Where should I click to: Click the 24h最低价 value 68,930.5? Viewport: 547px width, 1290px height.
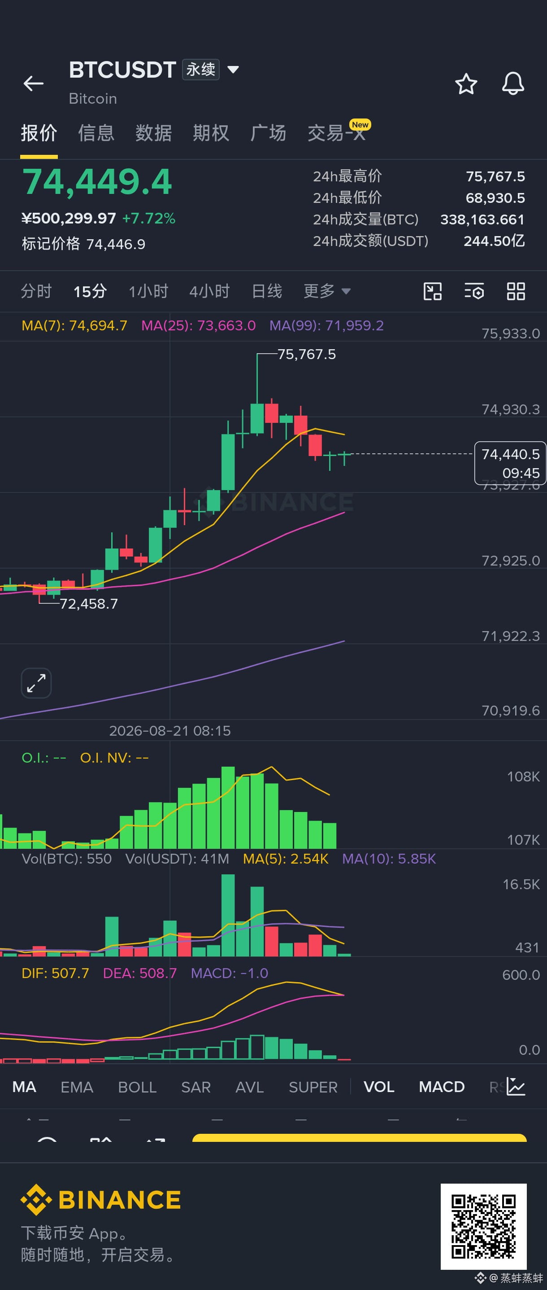click(x=495, y=198)
